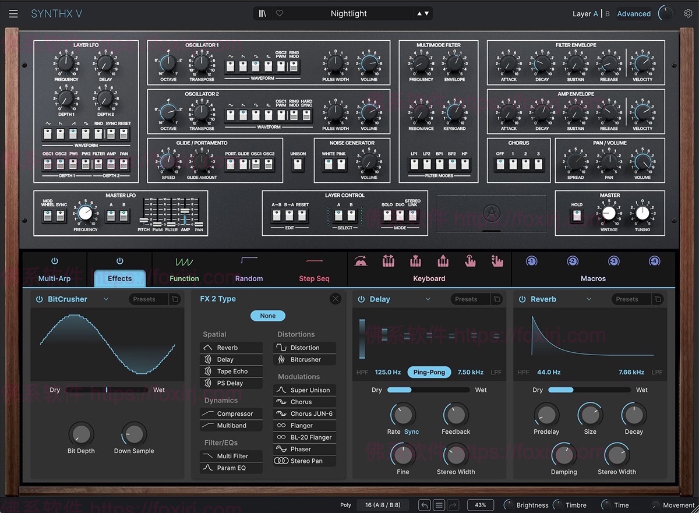Enable the Hold button in Master section
Image resolution: width=699 pixels, height=513 pixels.
pos(576,214)
